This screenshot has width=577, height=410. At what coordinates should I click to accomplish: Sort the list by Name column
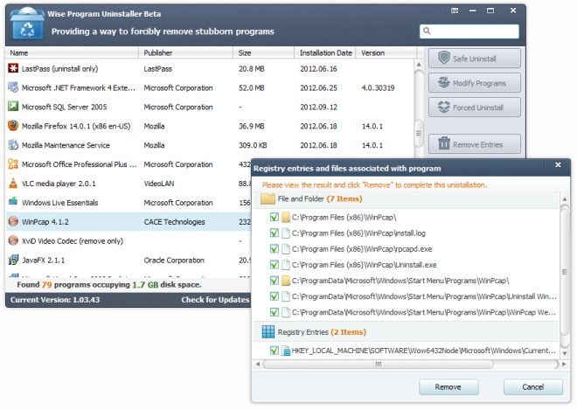click(72, 52)
